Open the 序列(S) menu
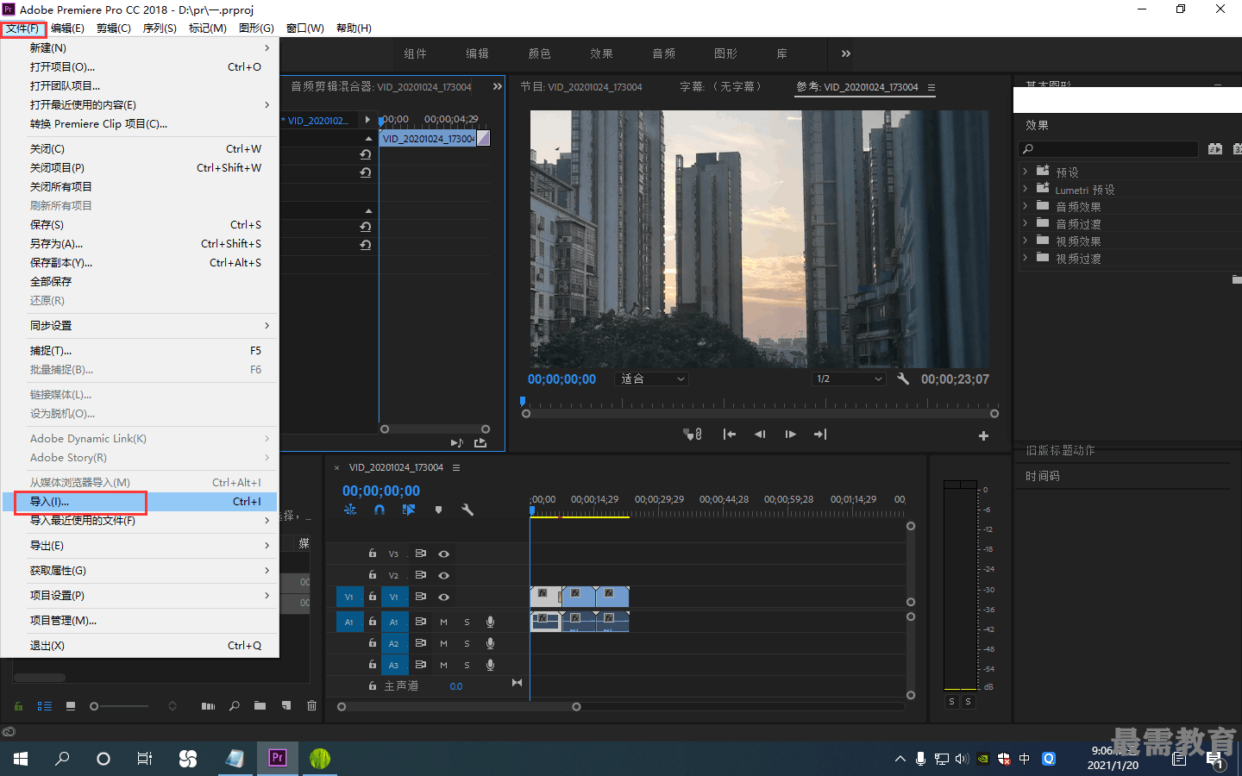The width and height of the screenshot is (1242, 776). [160, 28]
